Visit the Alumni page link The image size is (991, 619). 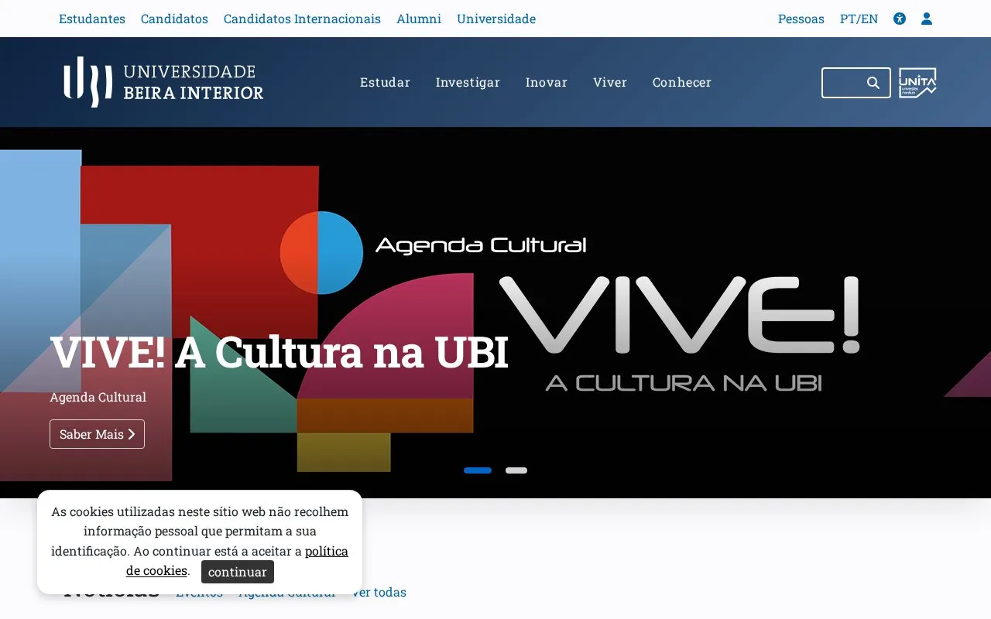(x=419, y=19)
